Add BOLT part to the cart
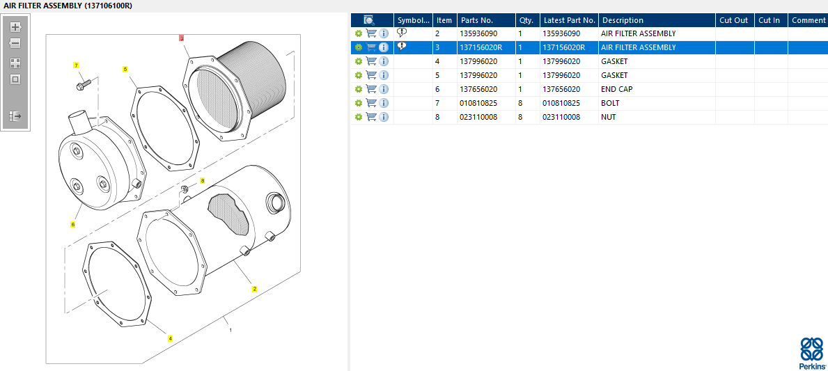This screenshot has width=828, height=371. (371, 103)
